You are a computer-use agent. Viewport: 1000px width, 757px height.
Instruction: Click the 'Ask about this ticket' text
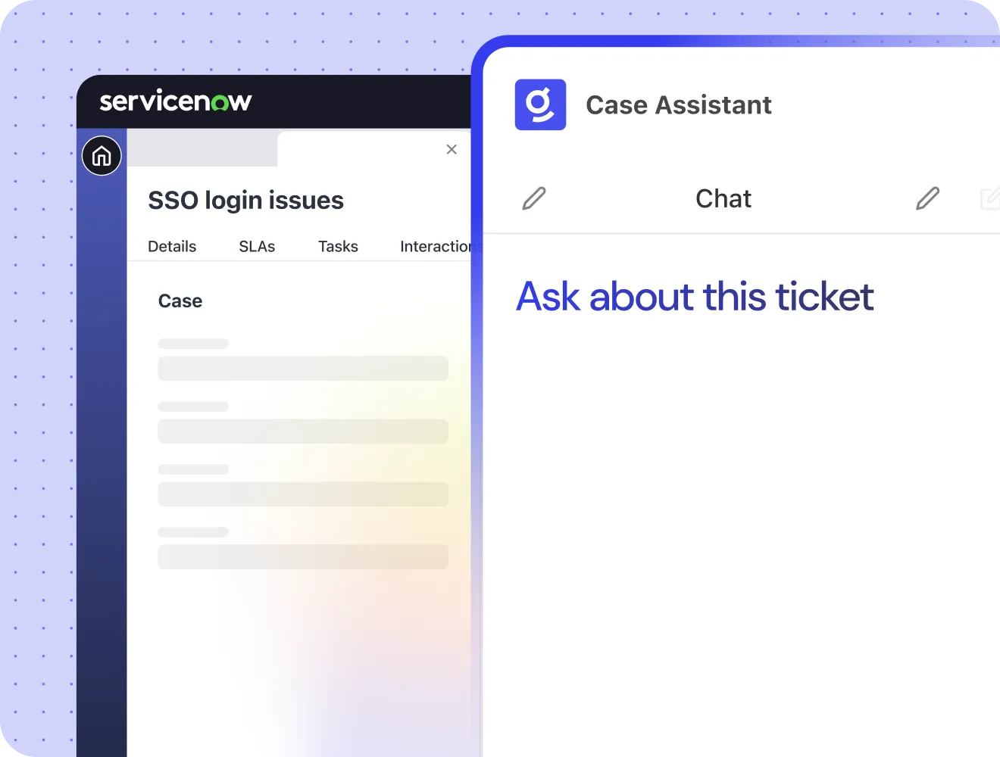click(695, 296)
